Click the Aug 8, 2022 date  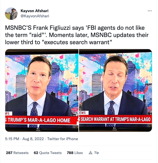point(33,139)
